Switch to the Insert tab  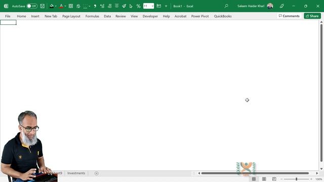[x=35, y=16]
